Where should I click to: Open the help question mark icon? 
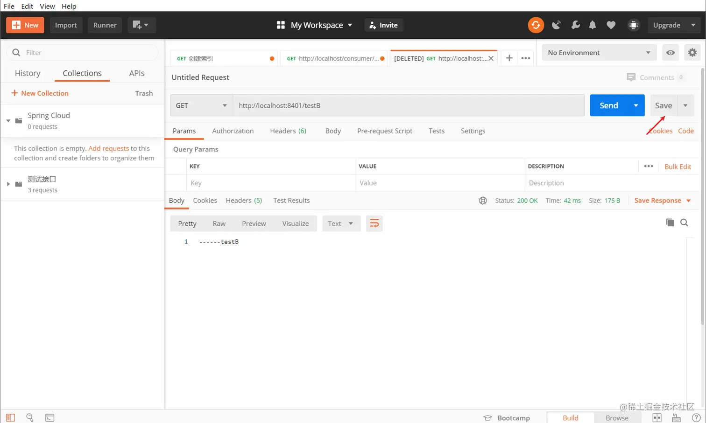click(696, 418)
